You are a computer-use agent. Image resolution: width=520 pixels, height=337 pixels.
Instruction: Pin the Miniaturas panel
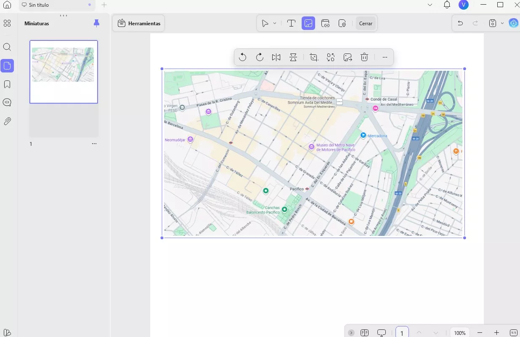(x=96, y=24)
